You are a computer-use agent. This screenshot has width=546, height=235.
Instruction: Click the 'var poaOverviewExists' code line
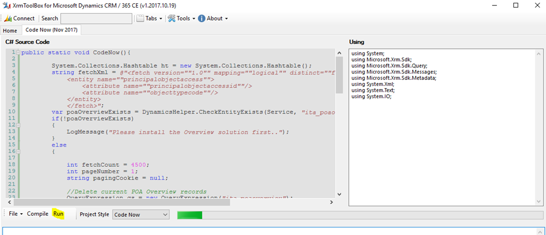pyautogui.click(x=193, y=112)
